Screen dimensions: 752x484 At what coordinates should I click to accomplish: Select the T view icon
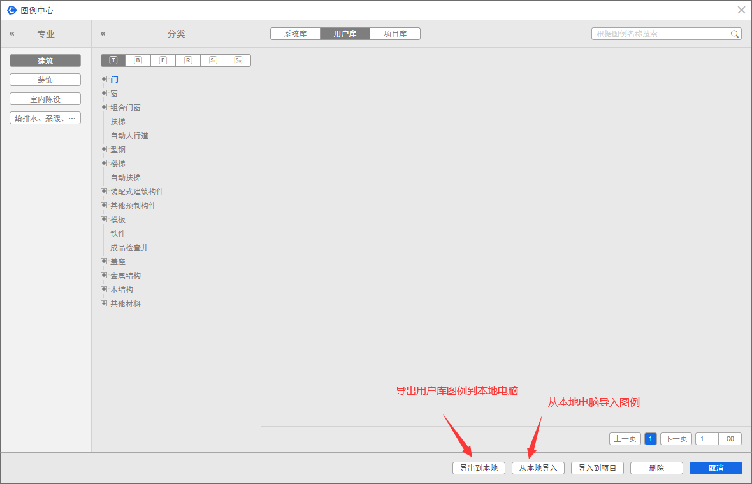[113, 60]
